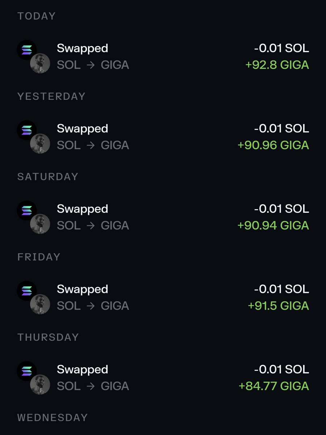The image size is (326, 435).
Task: Select the +90.94 GIGA amount
Action: (273, 225)
